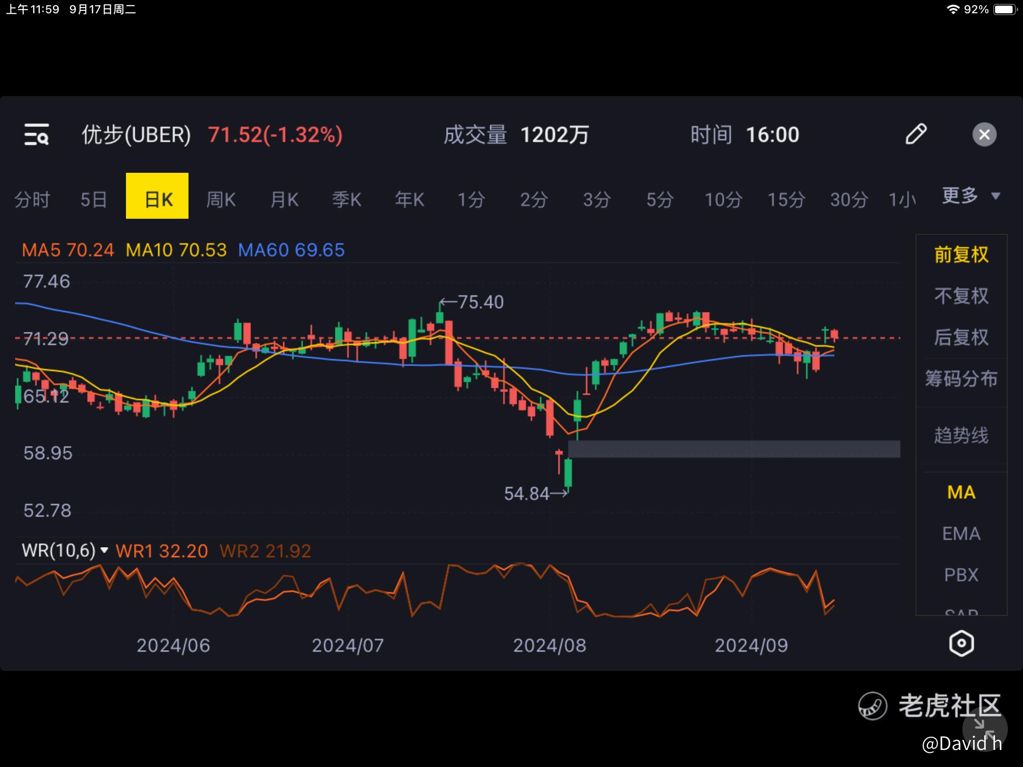Select the EMA indicator option
This screenshot has width=1023, height=767.
click(x=961, y=534)
